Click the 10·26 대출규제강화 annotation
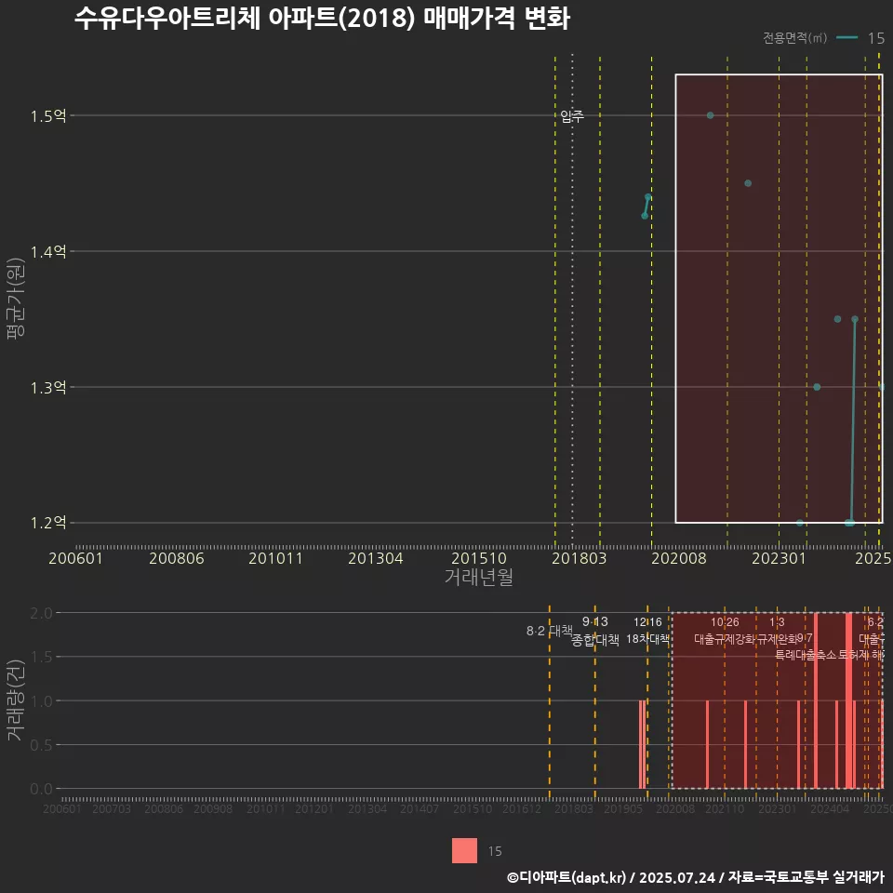Viewport: 893px width, 893px height. pyautogui.click(x=725, y=631)
